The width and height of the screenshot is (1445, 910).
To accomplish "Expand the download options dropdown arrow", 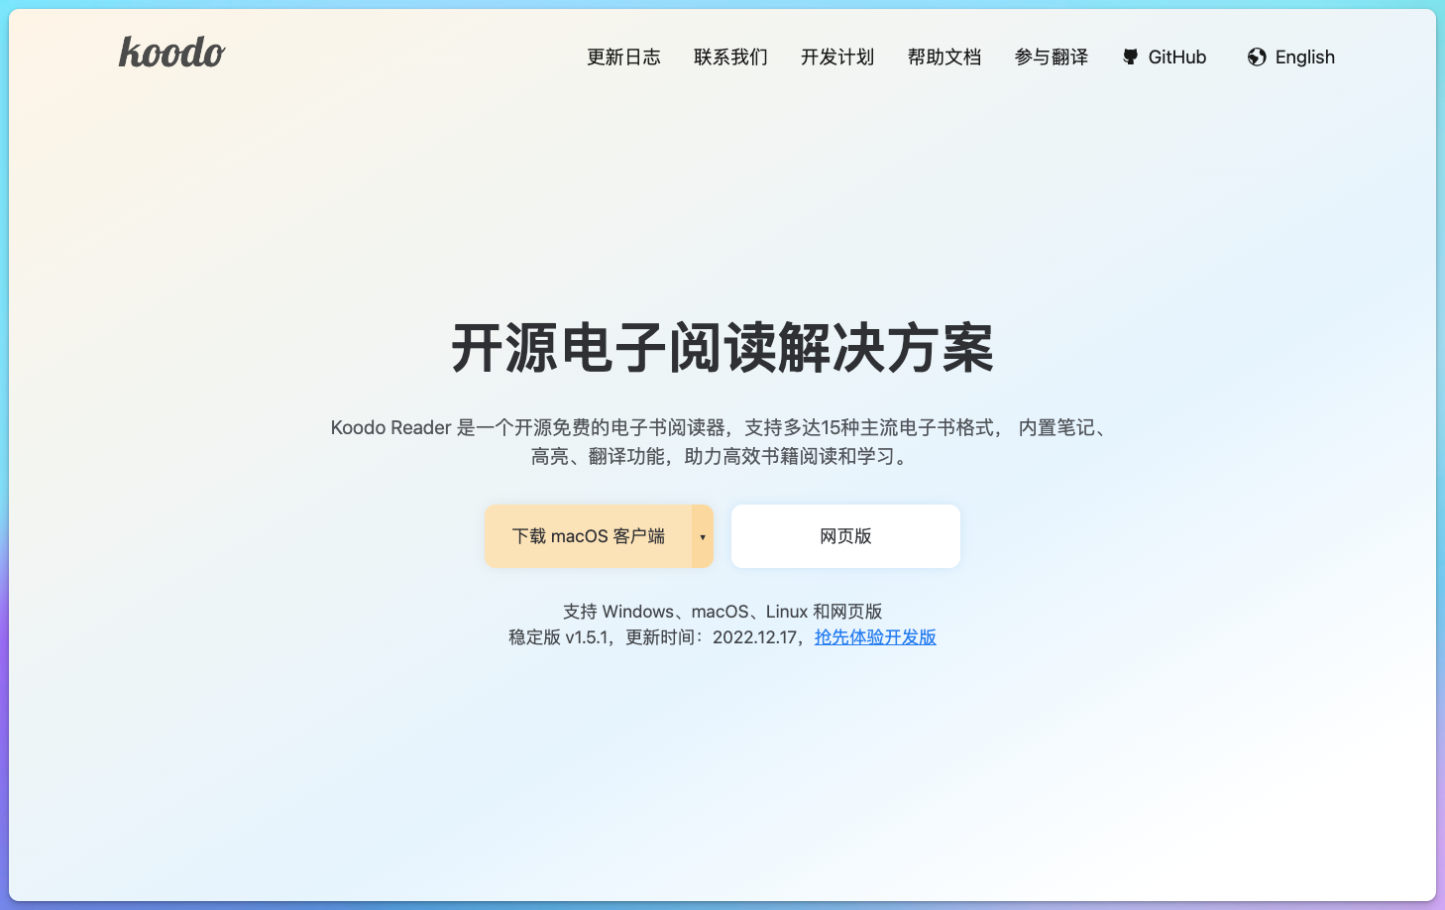I will pos(703,536).
